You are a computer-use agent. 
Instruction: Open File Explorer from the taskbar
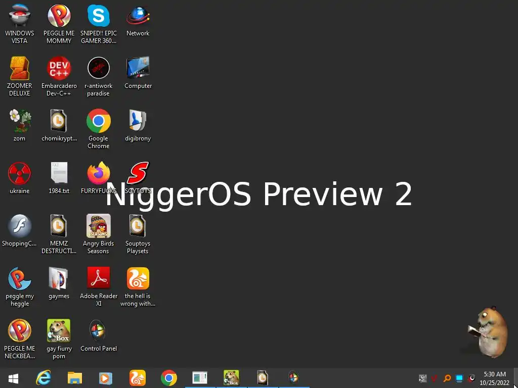click(75, 378)
